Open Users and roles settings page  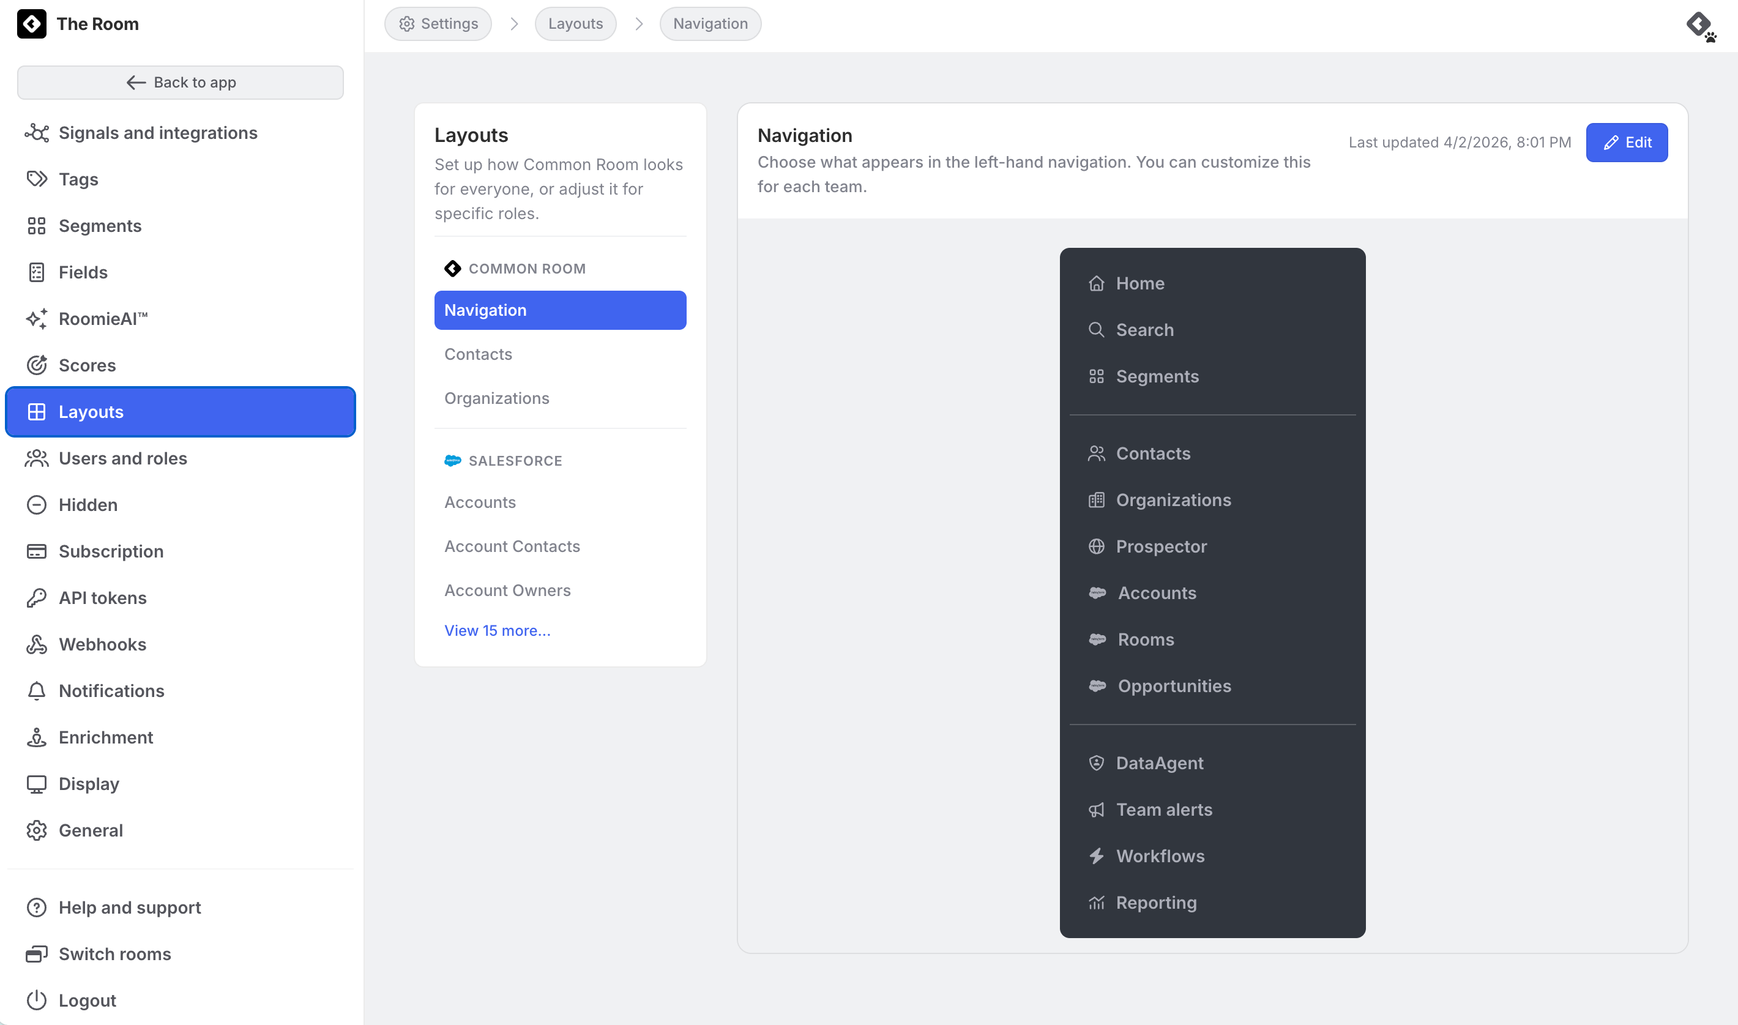[x=123, y=458]
